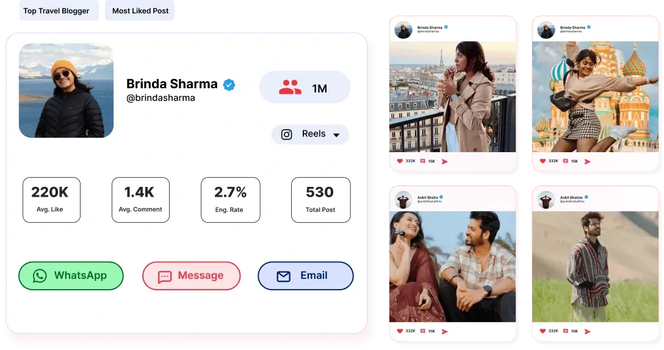Contact via the green WhatsApp button
Viewport: 664px width, 350px height.
[x=71, y=276]
